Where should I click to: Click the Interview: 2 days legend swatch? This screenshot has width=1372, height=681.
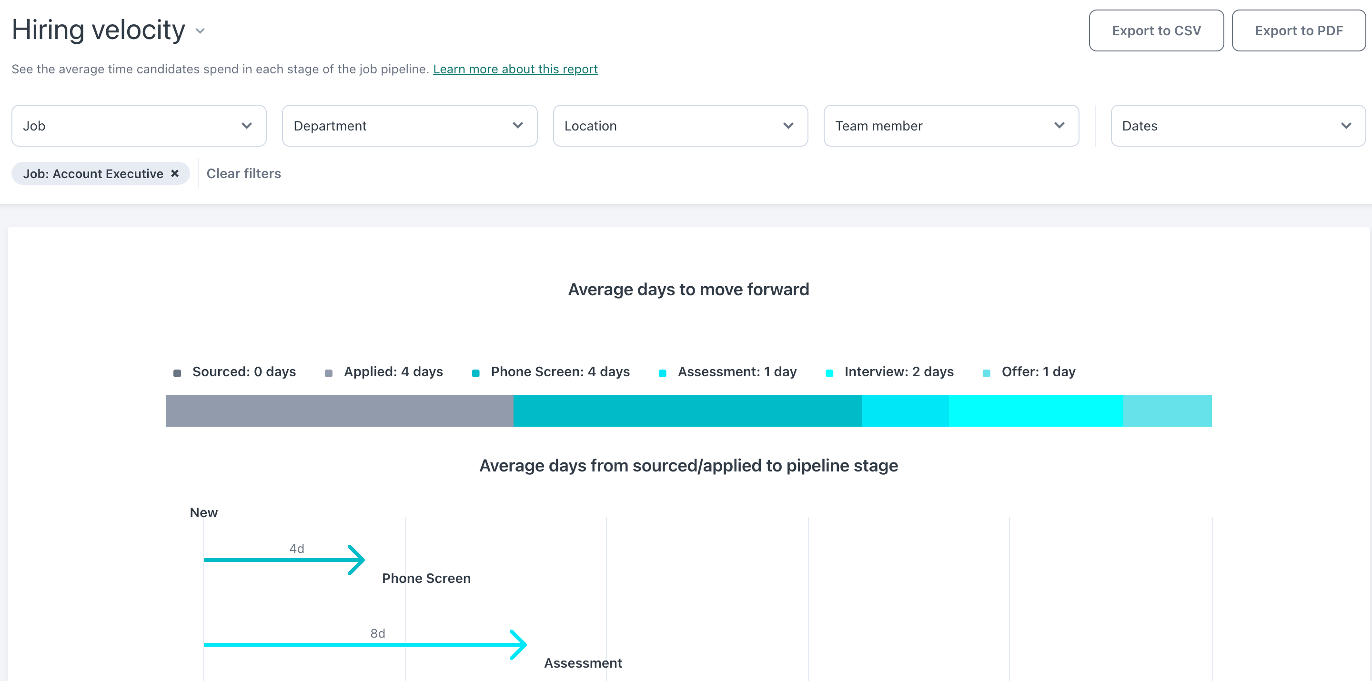829,373
